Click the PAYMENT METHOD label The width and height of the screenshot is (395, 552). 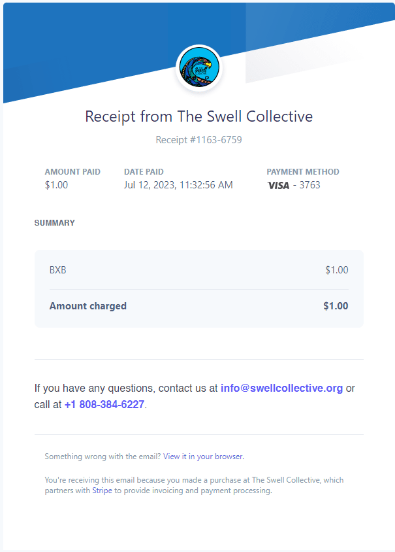[x=303, y=172]
